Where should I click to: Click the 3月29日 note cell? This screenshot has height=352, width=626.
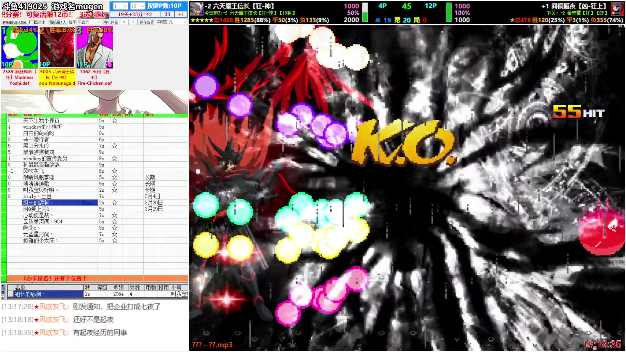click(166, 209)
